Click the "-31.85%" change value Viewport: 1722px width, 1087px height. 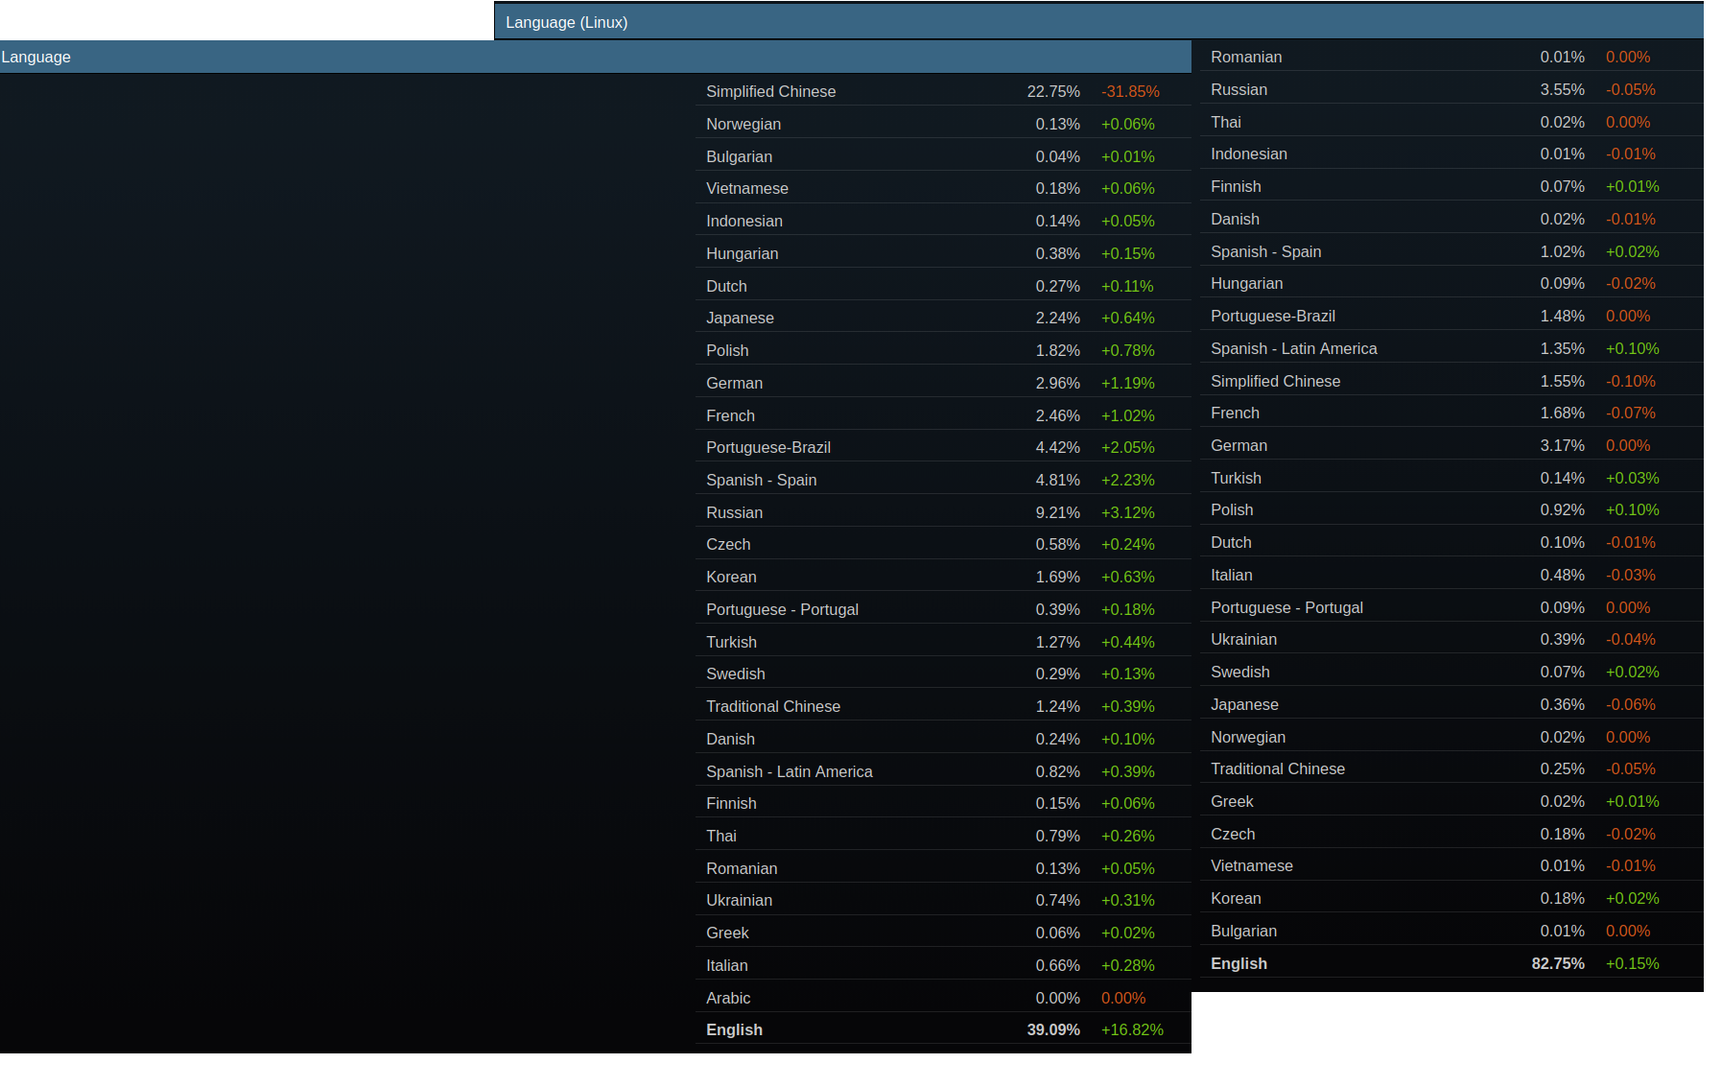[x=1130, y=91]
